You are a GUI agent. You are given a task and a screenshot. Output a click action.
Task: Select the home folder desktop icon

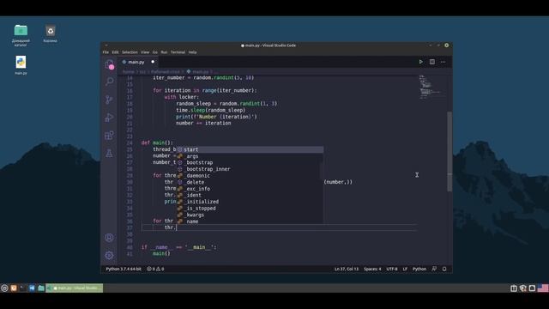click(x=21, y=35)
